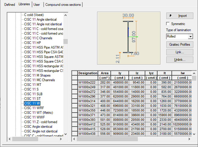The image size is (198, 147).
Task: Switch to the Defined tab
Action: point(10,5)
